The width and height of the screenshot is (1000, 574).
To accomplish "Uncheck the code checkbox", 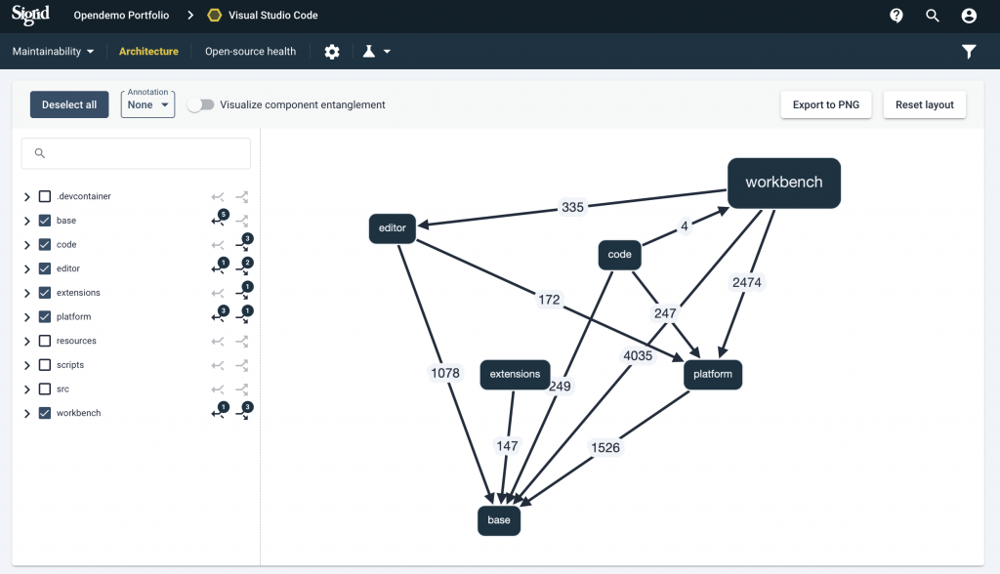I will (x=45, y=245).
